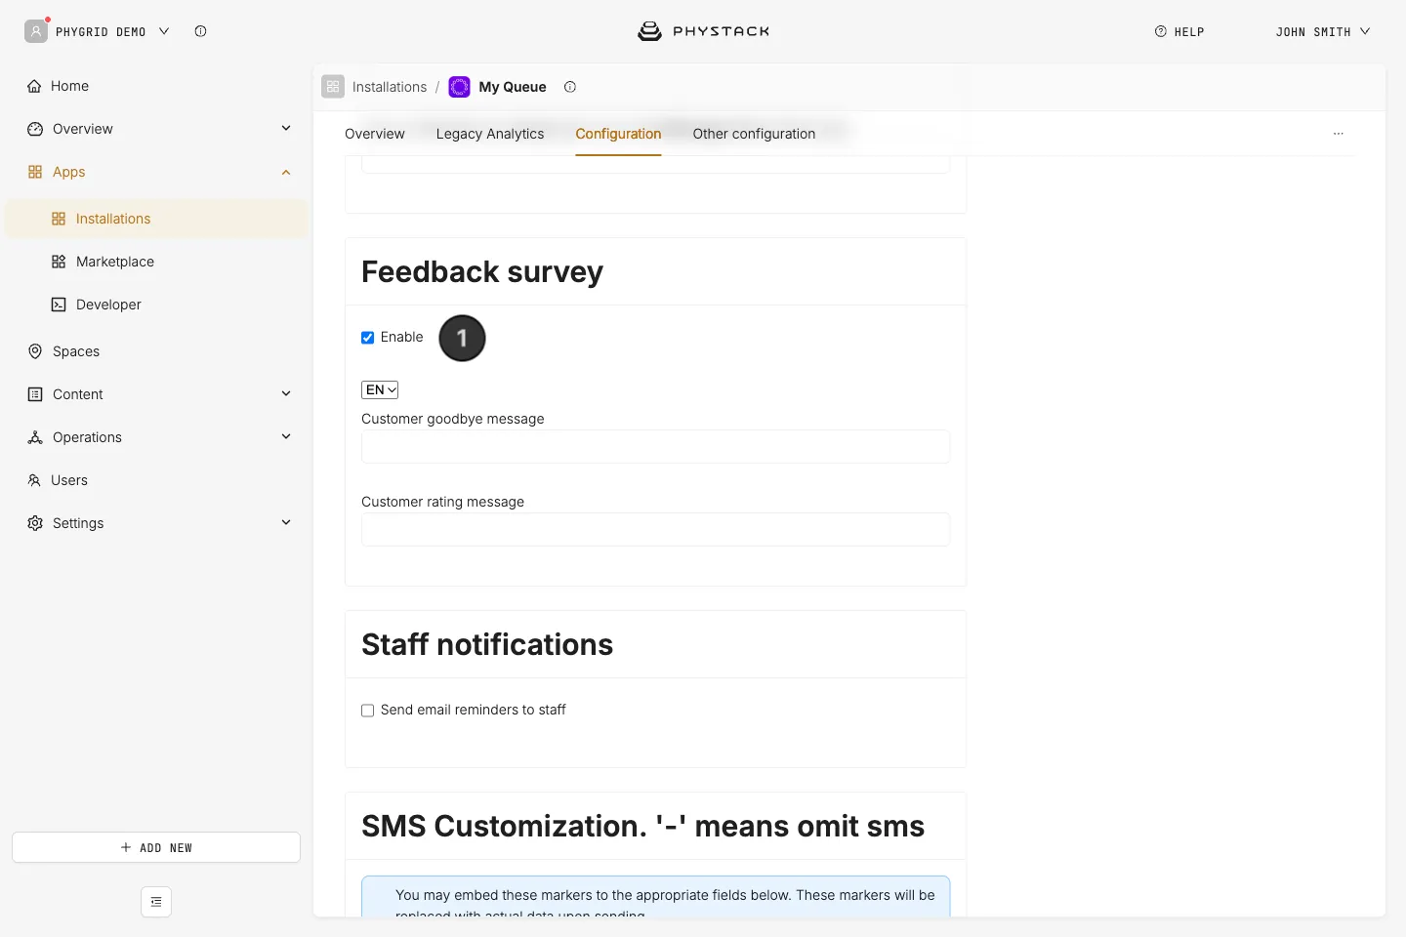Collapse the Apps sidebar section chevron
Image resolution: width=1406 pixels, height=937 pixels.
tap(286, 172)
